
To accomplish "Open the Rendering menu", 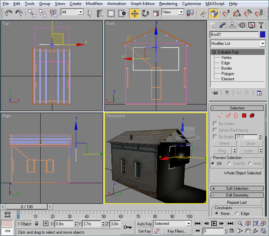I will (168, 3).
